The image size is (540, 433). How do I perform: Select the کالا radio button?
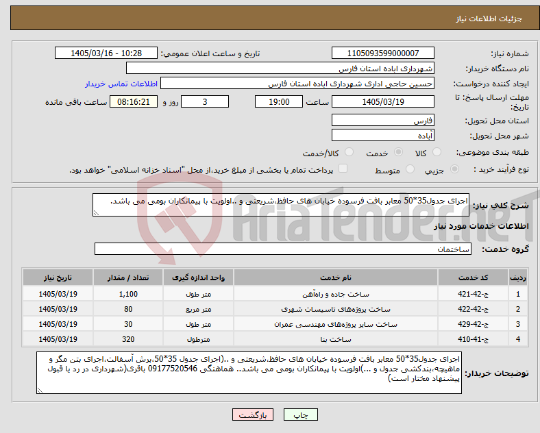437,152
